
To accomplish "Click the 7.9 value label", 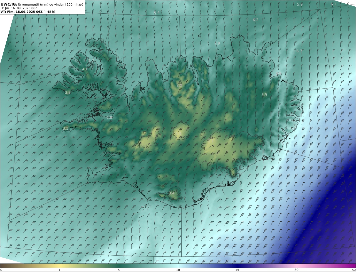I will [x=217, y=43].
